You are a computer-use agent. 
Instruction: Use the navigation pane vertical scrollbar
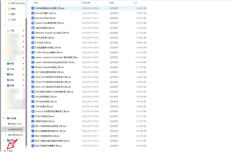[x=26, y=82]
